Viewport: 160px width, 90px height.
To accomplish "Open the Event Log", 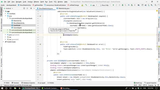I will pos(138,83).
